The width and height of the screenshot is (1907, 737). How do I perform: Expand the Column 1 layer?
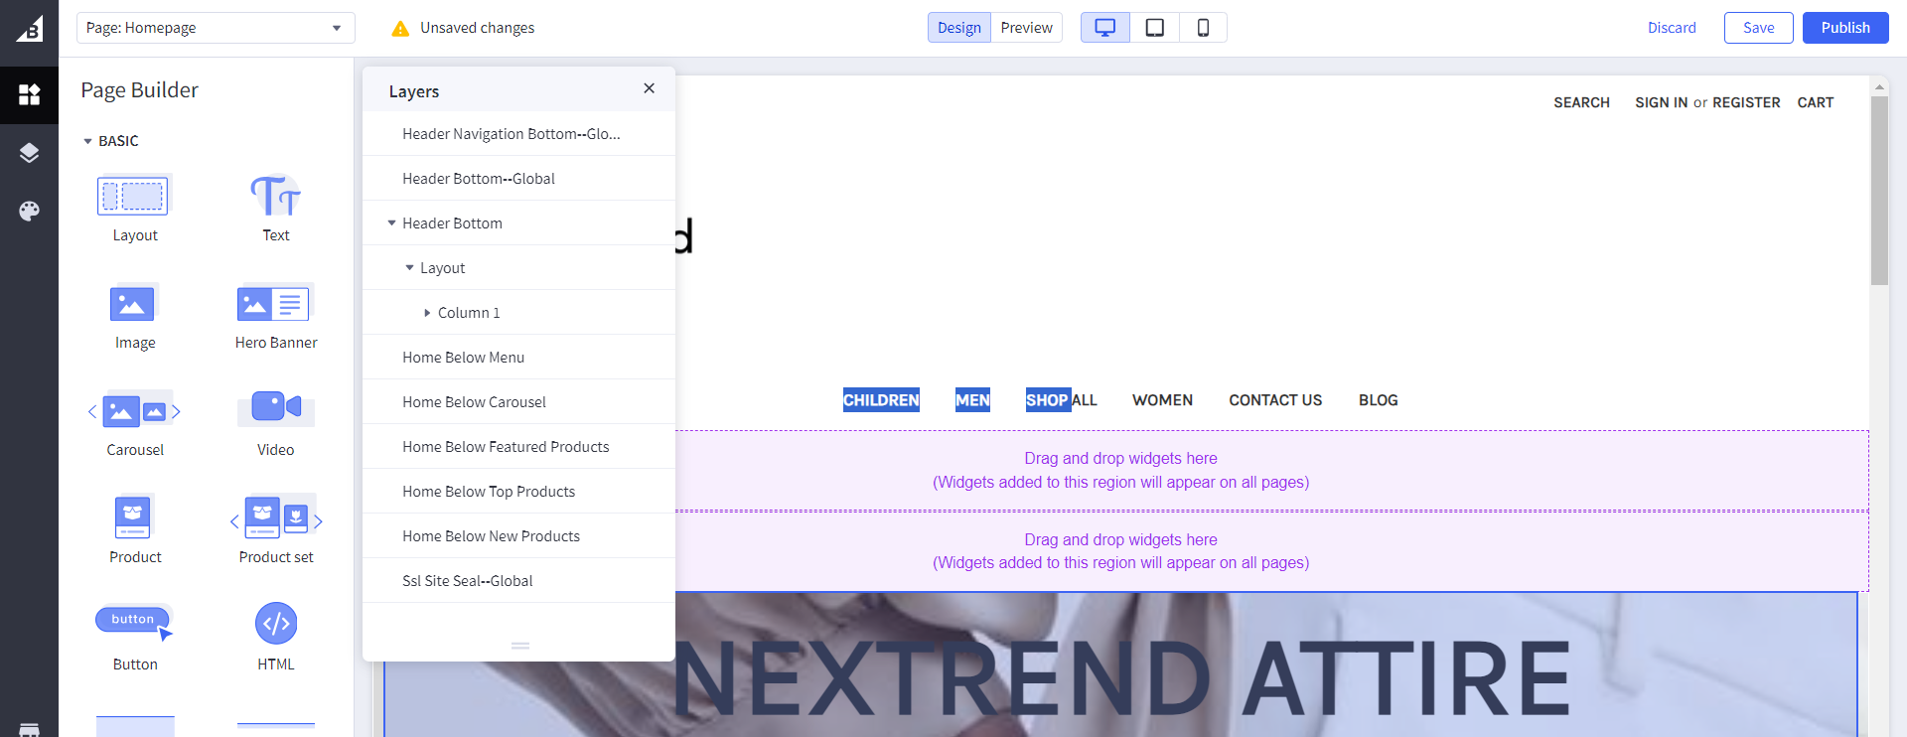click(x=427, y=313)
